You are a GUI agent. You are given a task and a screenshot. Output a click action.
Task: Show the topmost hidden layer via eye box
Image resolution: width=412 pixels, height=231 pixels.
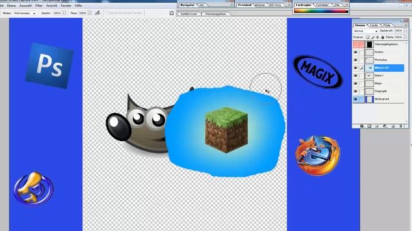pos(355,44)
